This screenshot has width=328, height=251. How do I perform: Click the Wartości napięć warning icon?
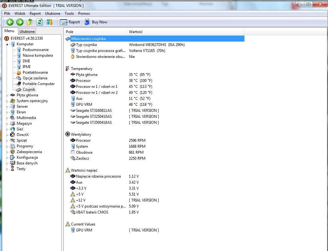click(67, 170)
